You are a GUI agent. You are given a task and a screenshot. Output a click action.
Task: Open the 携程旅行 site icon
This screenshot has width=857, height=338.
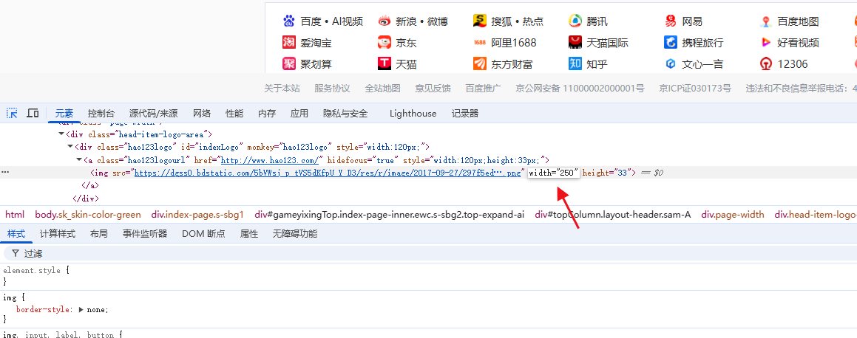tap(671, 43)
